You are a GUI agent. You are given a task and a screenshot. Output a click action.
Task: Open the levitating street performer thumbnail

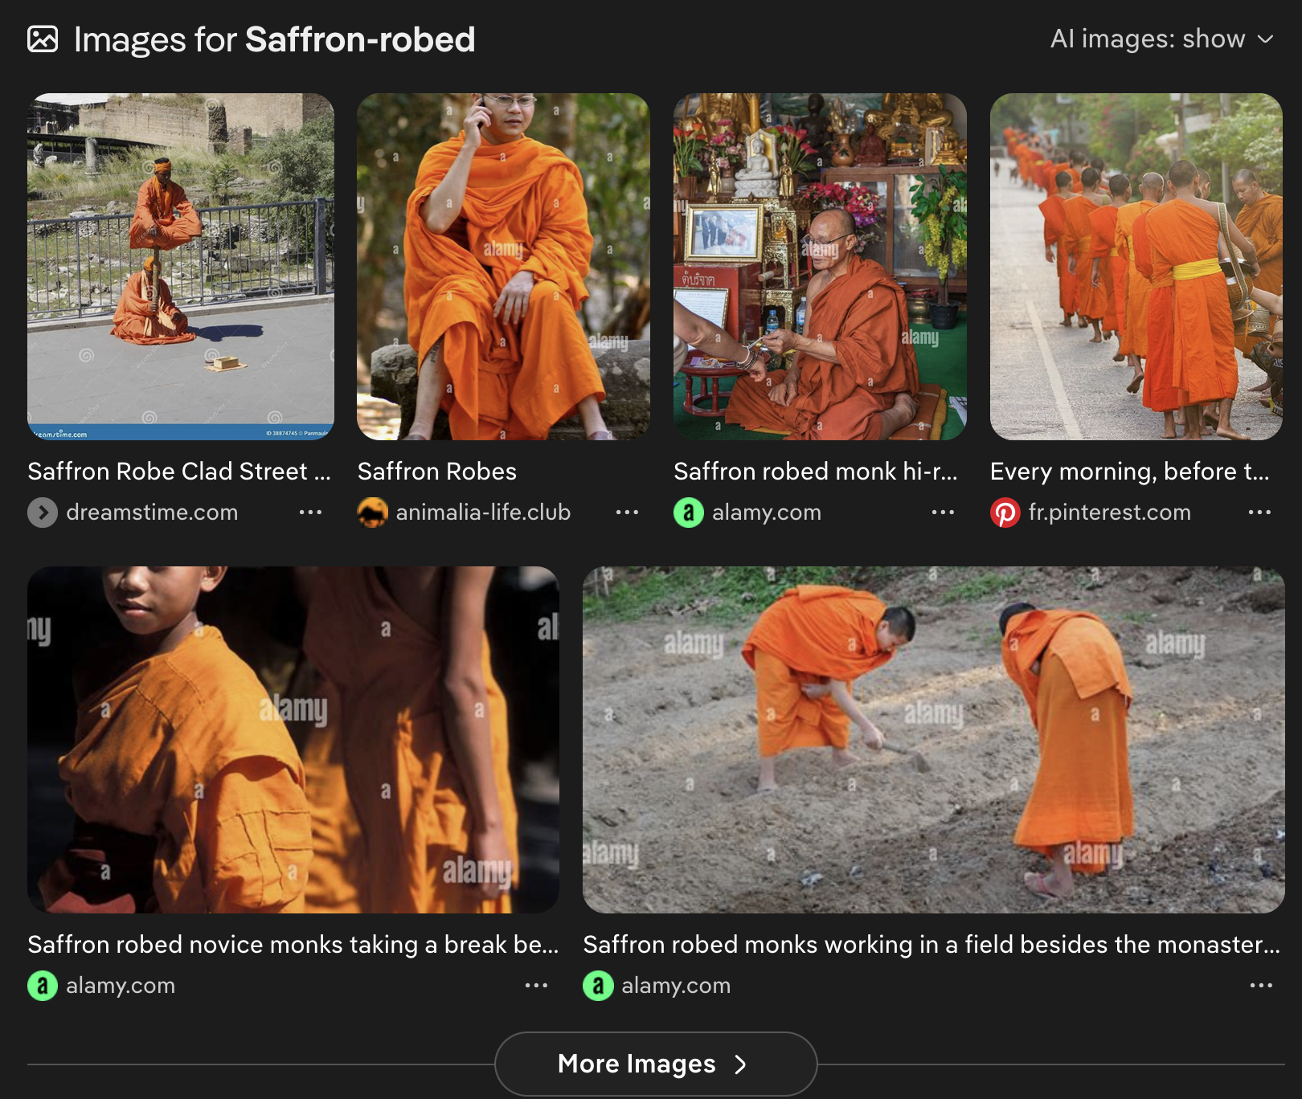tap(181, 267)
